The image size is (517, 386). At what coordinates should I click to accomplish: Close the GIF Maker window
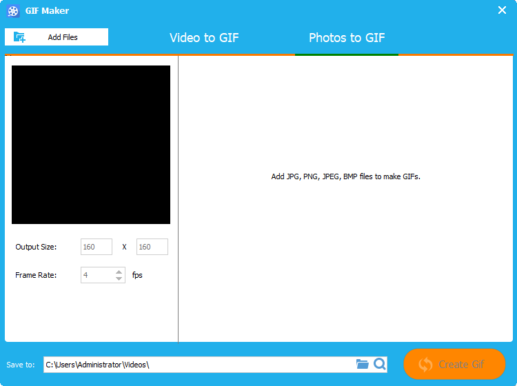click(502, 10)
